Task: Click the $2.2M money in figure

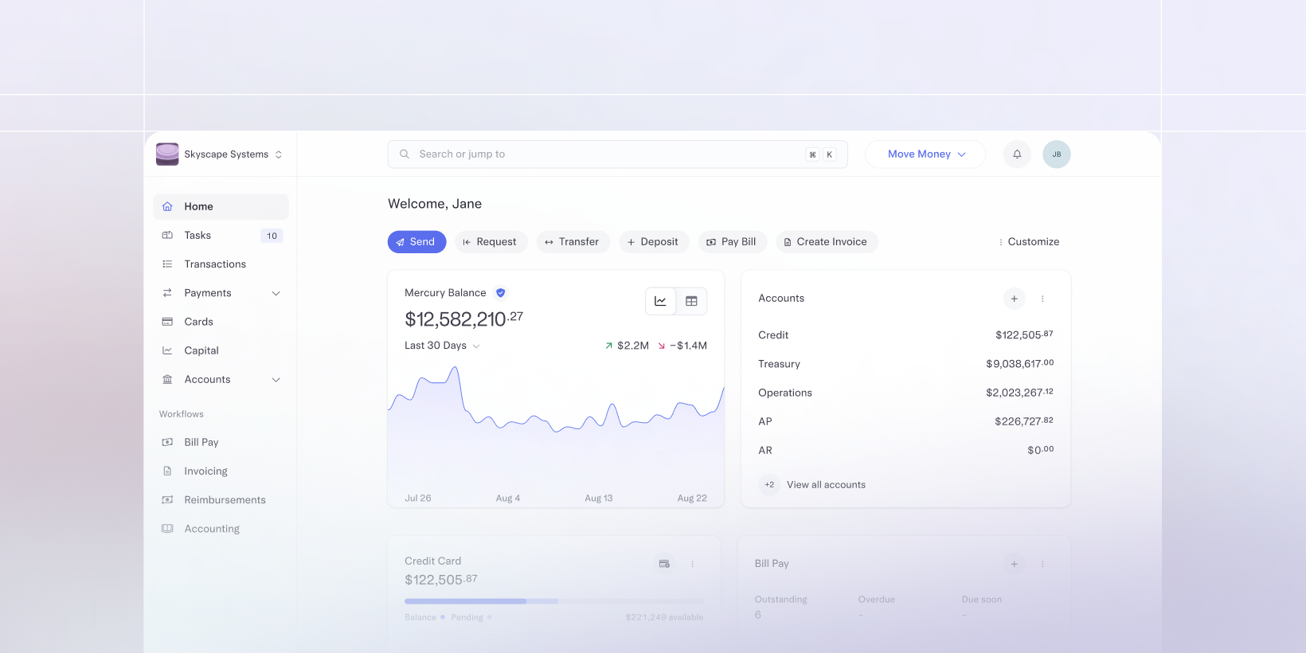Action: (x=628, y=346)
